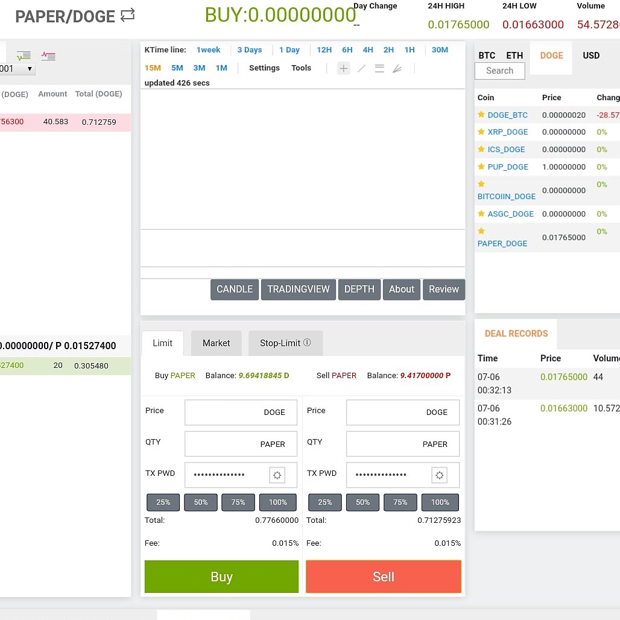Toggle favorite star for XRP_DOGE
Screen dimensions: 620x620
click(481, 131)
